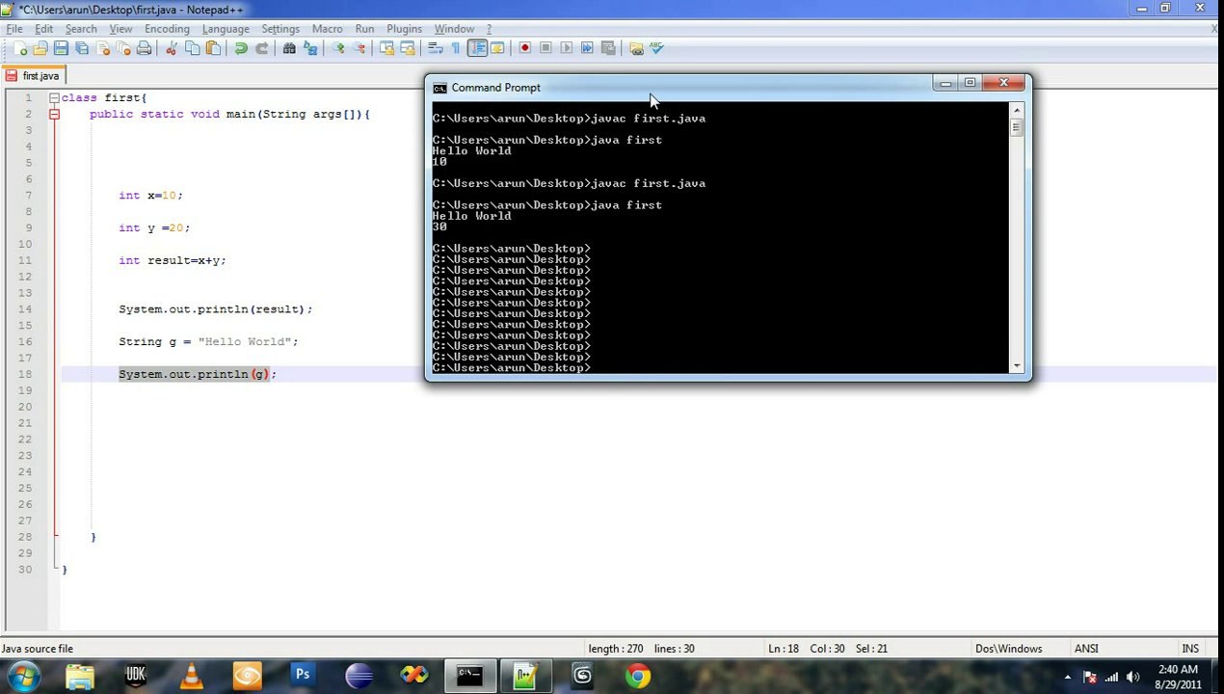Click the spell check ABC icon
The width and height of the screenshot is (1224, 694).
657,48
